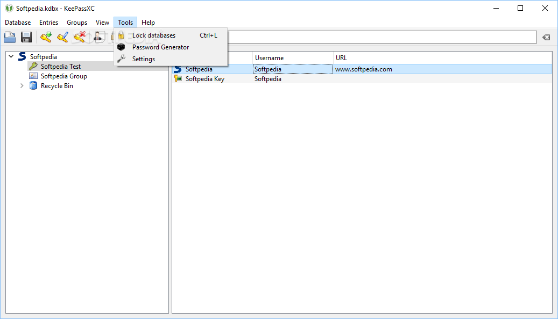Open the Database menu

click(x=18, y=23)
